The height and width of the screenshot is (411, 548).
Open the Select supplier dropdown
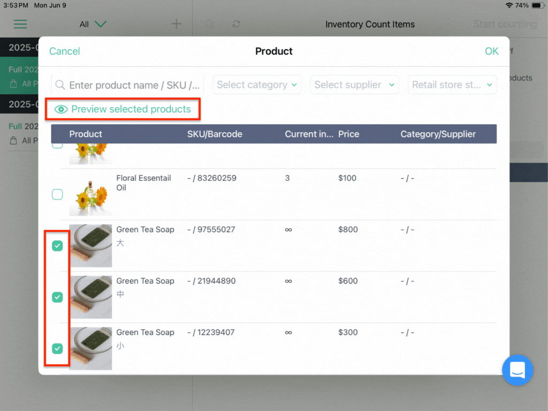click(354, 85)
